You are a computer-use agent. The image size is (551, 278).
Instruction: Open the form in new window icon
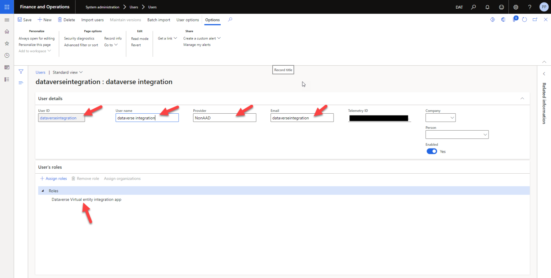pyautogui.click(x=535, y=20)
